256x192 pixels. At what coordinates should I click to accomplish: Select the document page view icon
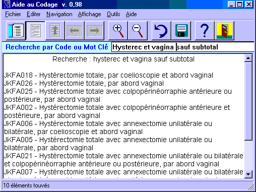click(x=35, y=31)
